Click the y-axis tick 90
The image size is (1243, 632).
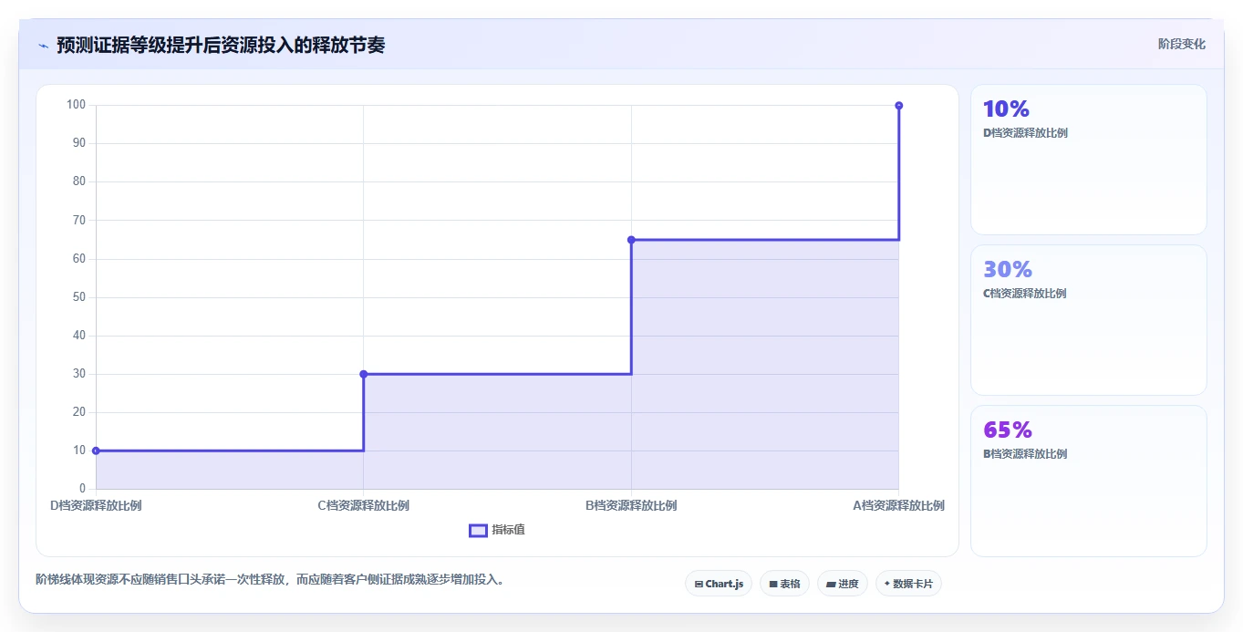pyautogui.click(x=79, y=143)
